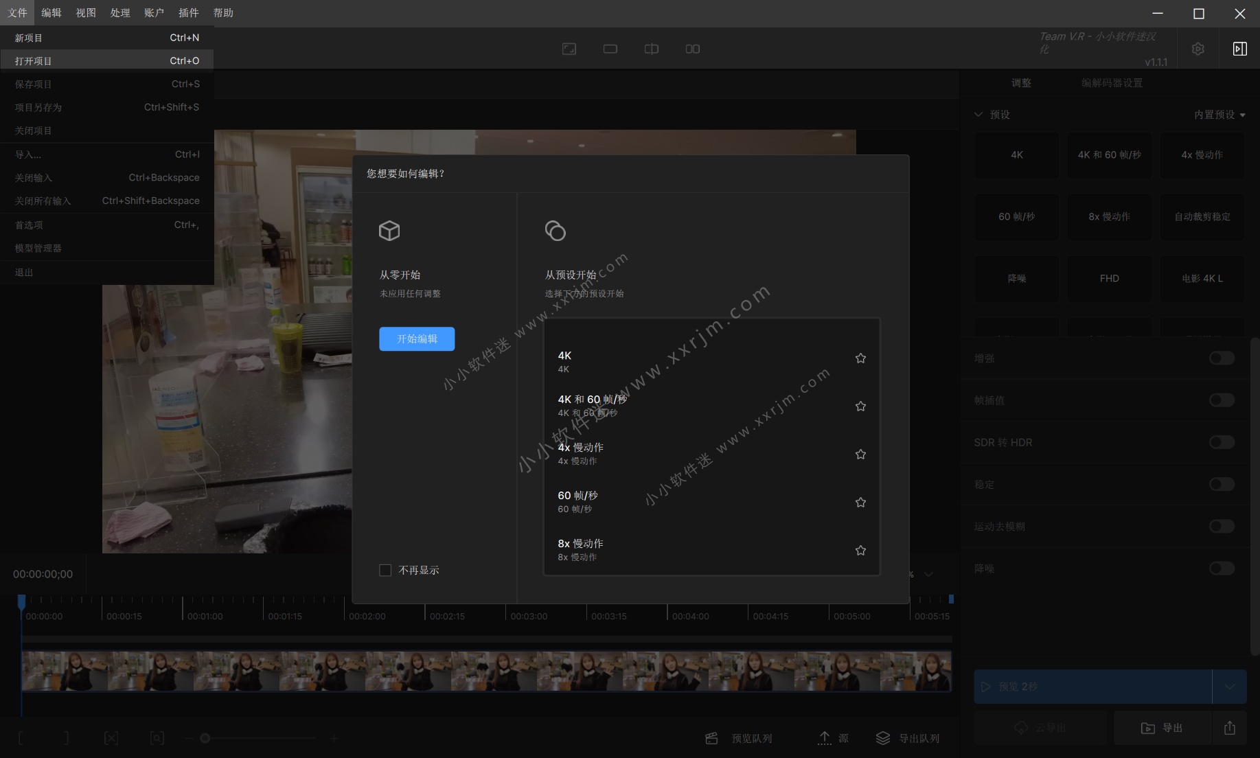Select the split-screen comparison view icon
The height and width of the screenshot is (758, 1260).
pyautogui.click(x=650, y=48)
